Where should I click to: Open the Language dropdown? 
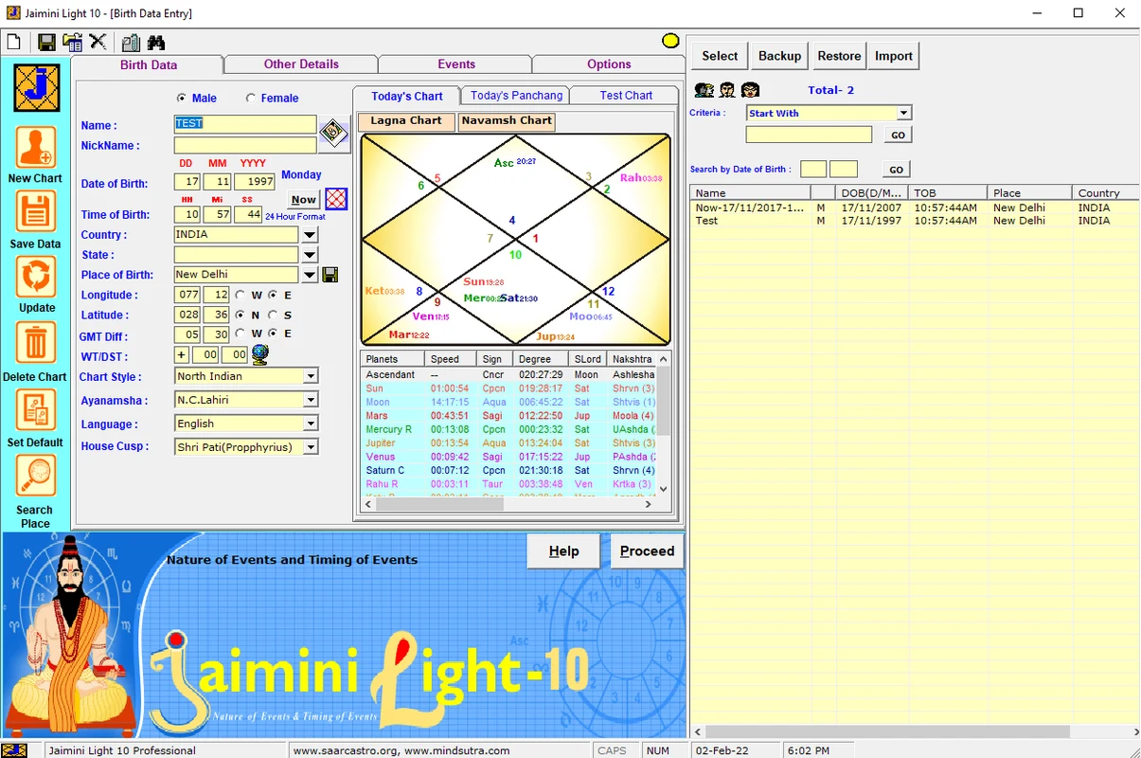click(x=310, y=424)
